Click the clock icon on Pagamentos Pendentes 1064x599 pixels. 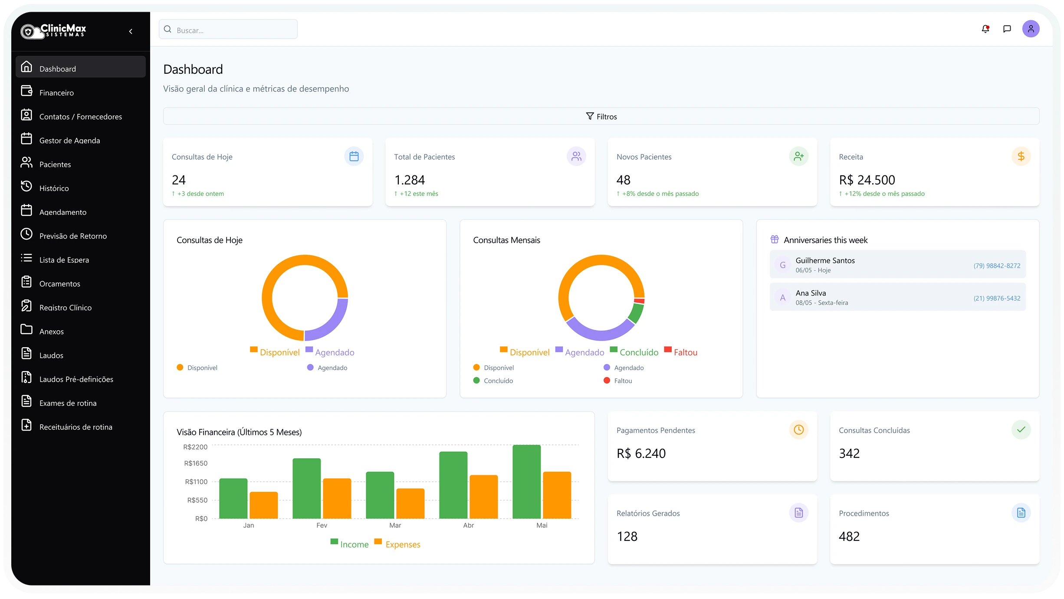pyautogui.click(x=798, y=430)
